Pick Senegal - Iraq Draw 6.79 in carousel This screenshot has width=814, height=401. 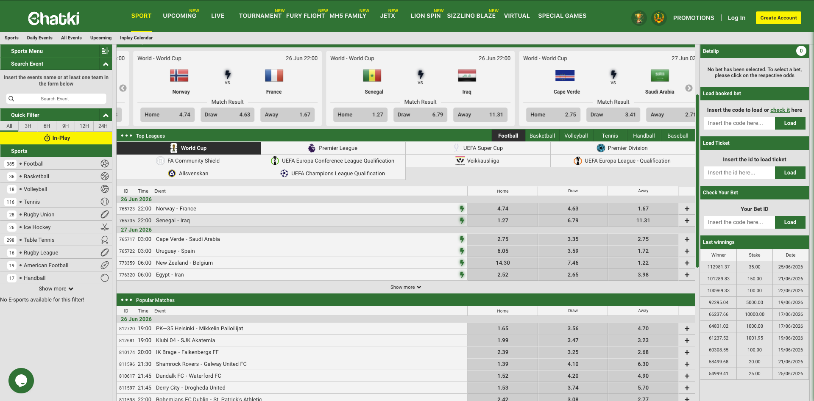(x=420, y=115)
